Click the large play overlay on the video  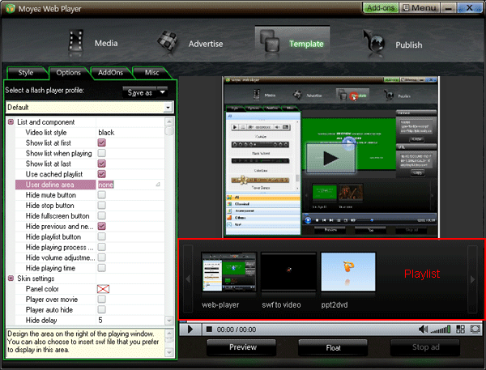point(330,158)
